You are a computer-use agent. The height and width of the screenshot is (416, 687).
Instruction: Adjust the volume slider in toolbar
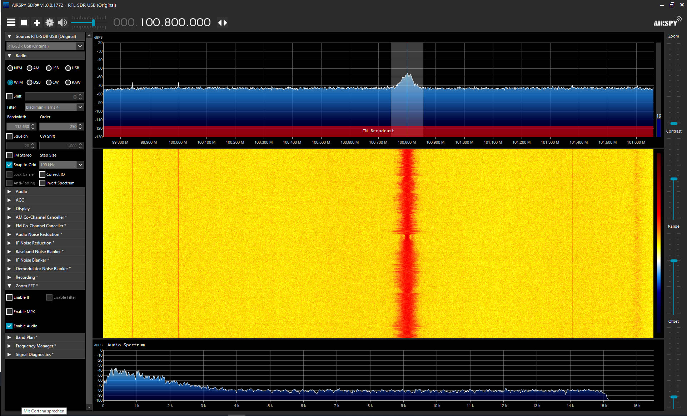[89, 23]
